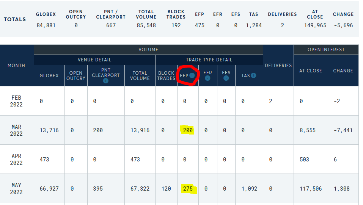Click the highlighted 200 EFP value for MAR 2022
Screen dimensions: 363x205
(x=188, y=130)
